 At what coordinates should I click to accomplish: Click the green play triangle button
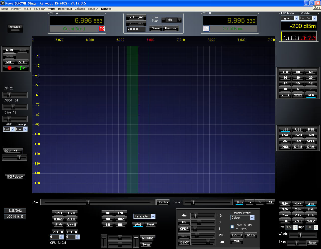click(23, 68)
